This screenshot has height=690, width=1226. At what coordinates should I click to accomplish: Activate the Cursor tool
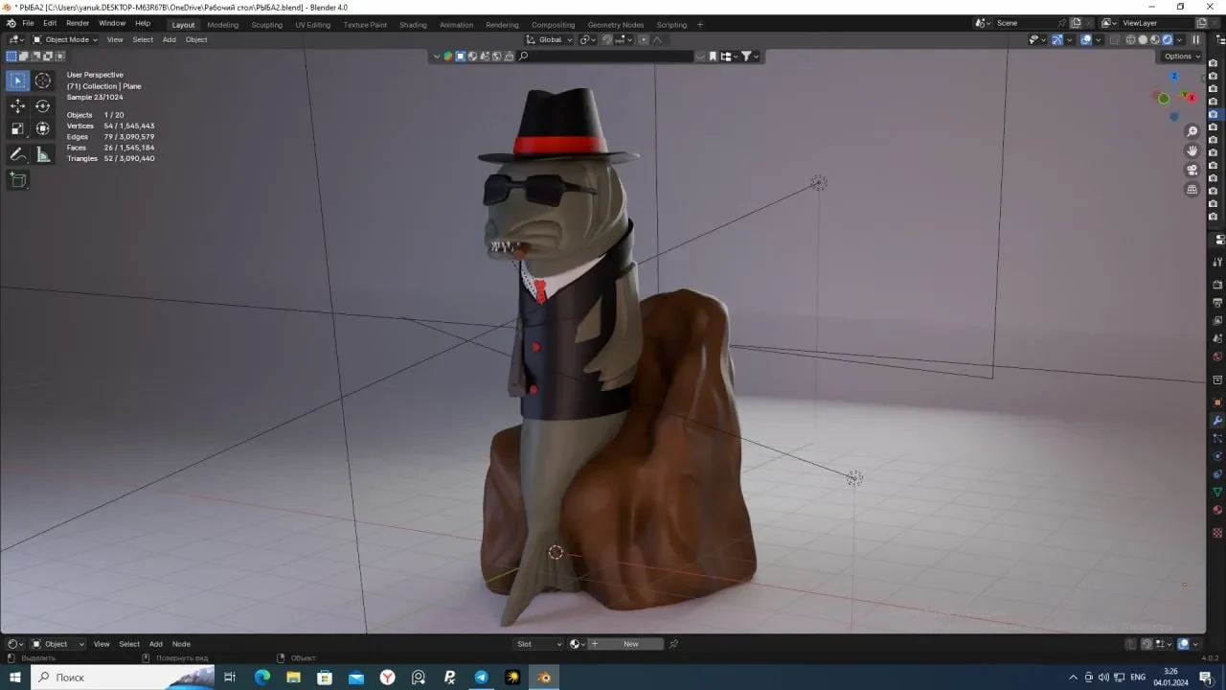(43, 81)
